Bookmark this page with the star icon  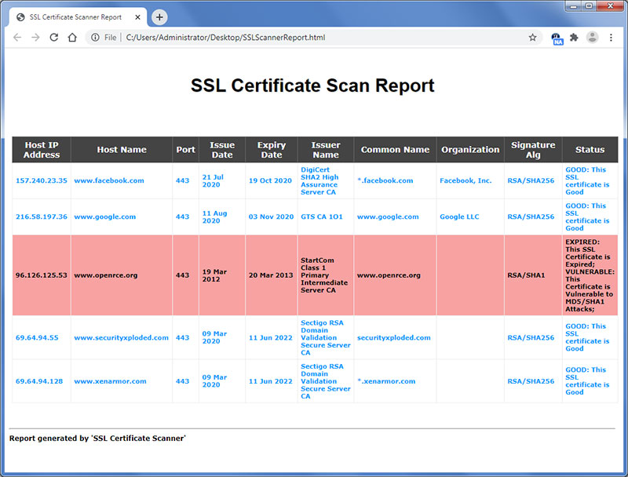click(532, 37)
